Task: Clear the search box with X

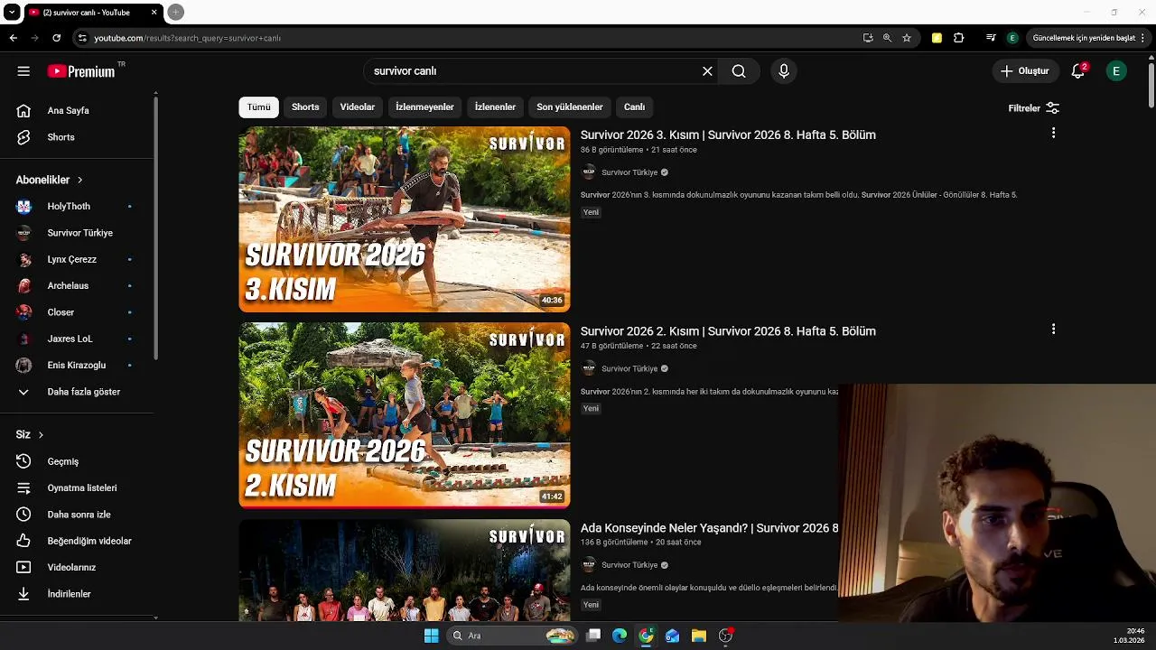Action: click(x=707, y=71)
